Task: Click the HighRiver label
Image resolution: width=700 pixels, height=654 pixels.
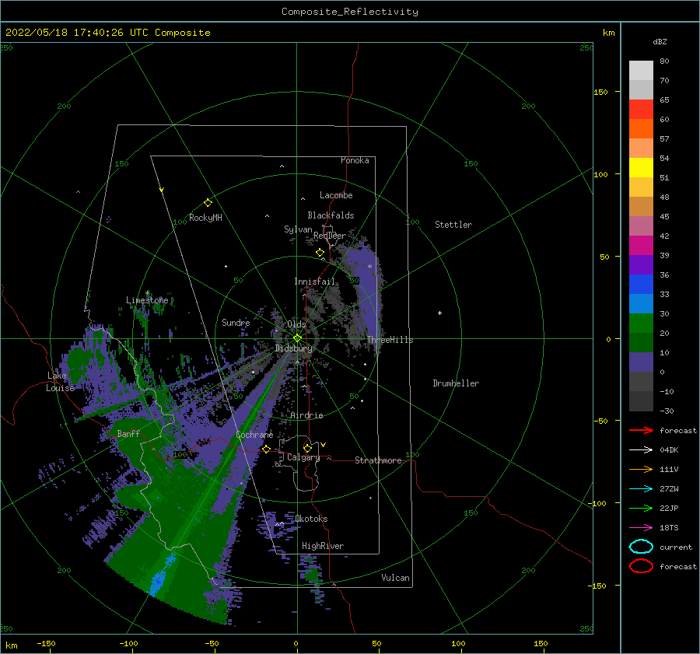Action: click(x=323, y=546)
